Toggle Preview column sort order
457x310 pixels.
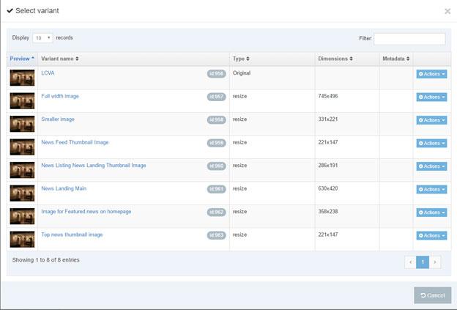22,59
